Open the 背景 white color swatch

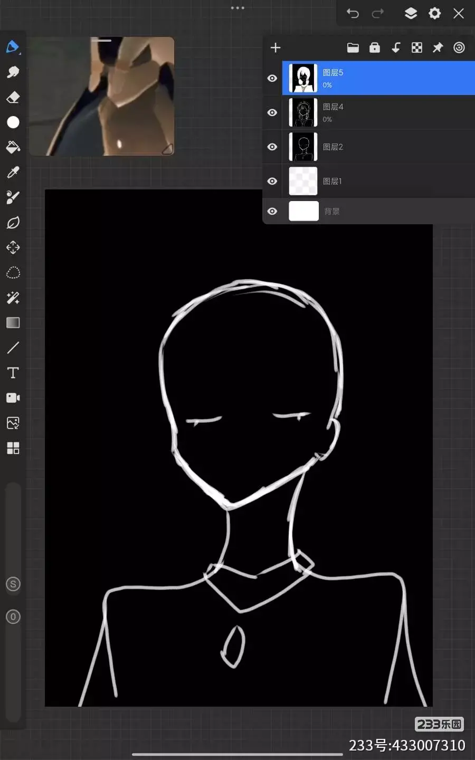304,211
